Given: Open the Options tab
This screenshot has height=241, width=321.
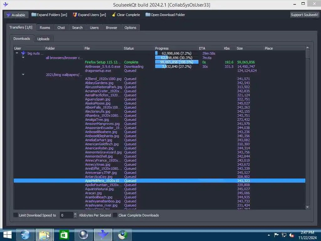Looking at the screenshot, I should (130, 28).
